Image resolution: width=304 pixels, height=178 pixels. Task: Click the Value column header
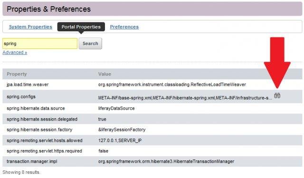click(104, 74)
